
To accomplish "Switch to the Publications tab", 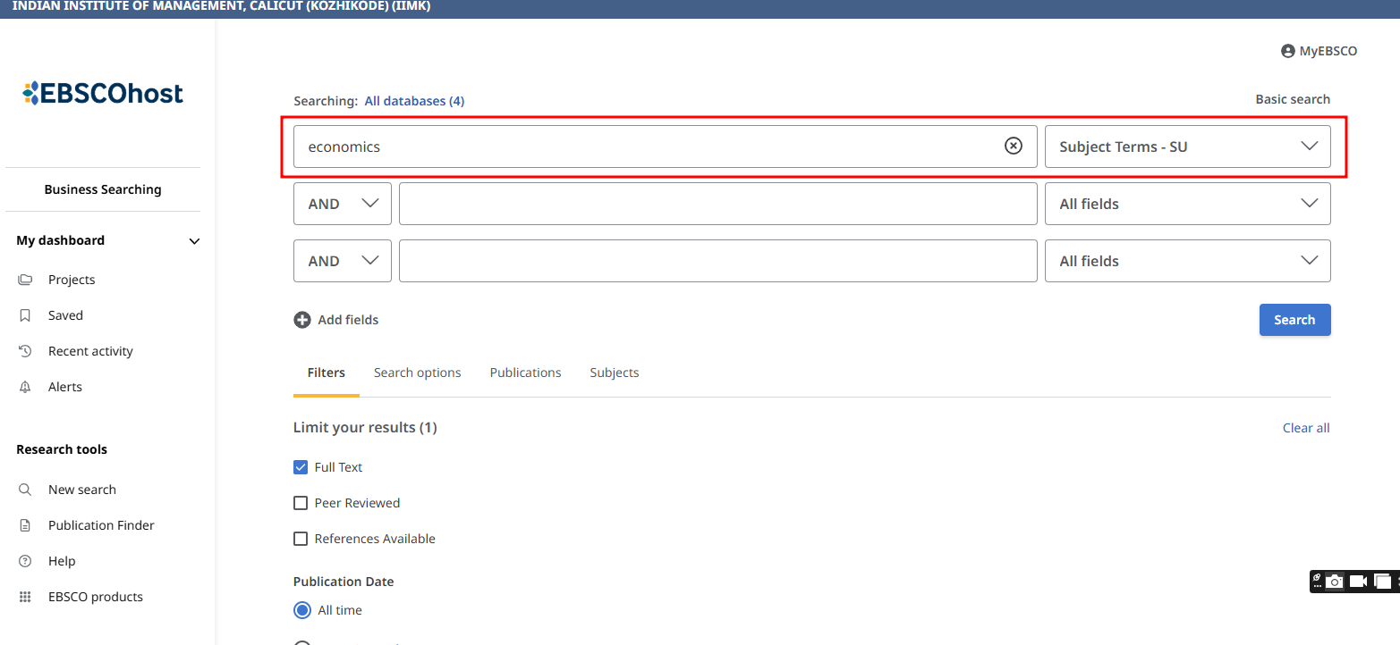I will (525, 373).
